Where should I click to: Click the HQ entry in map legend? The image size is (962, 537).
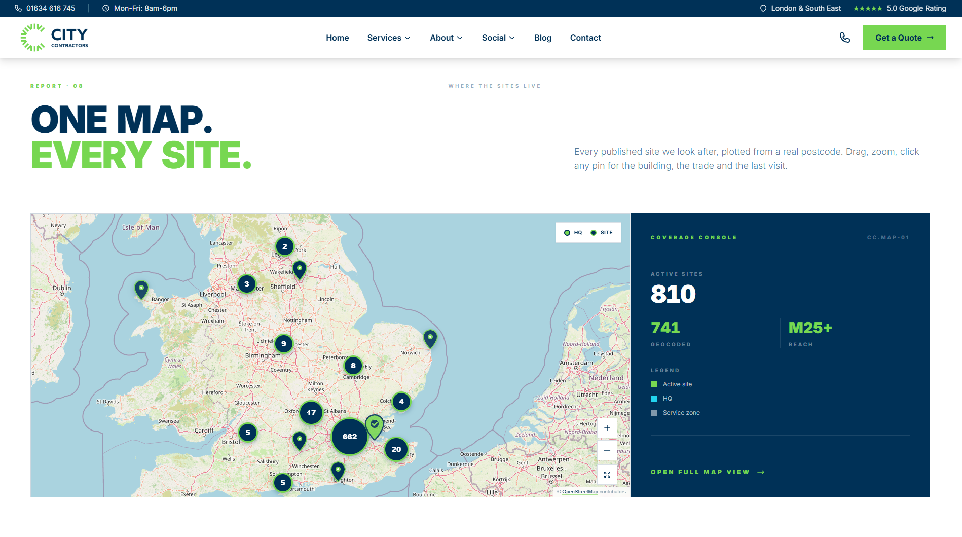pyautogui.click(x=573, y=233)
